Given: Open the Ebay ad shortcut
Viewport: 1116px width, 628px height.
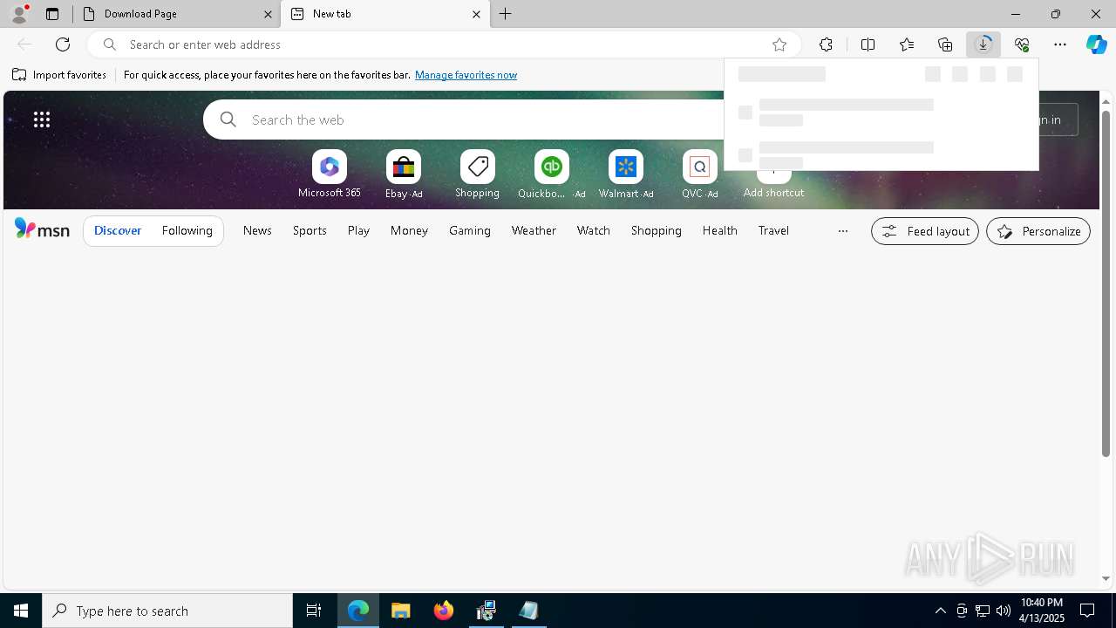Looking at the screenshot, I should (404, 174).
